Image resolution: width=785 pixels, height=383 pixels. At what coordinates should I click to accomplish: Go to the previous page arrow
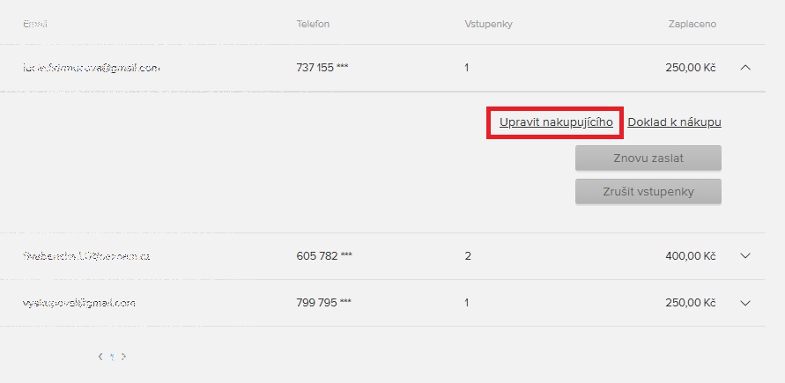coord(100,357)
